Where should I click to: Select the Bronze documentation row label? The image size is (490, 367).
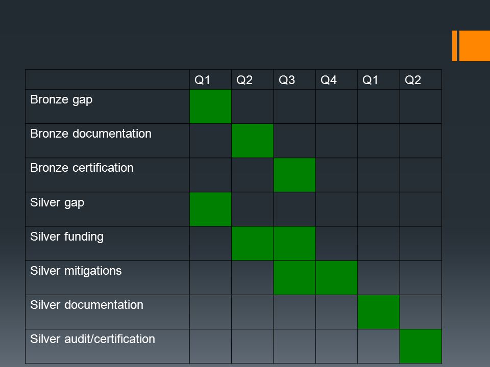point(91,134)
